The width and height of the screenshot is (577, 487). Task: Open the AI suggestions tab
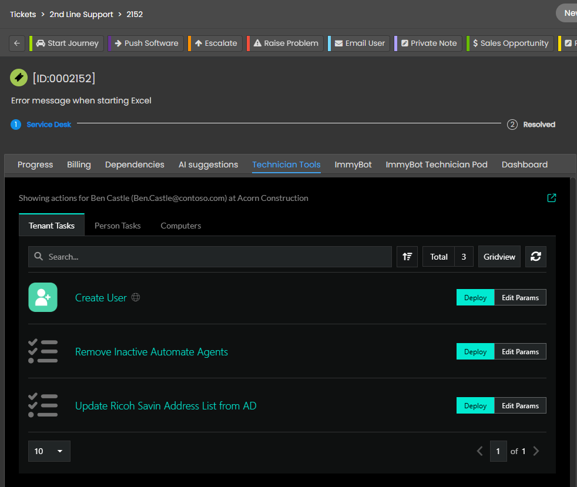[x=208, y=164]
